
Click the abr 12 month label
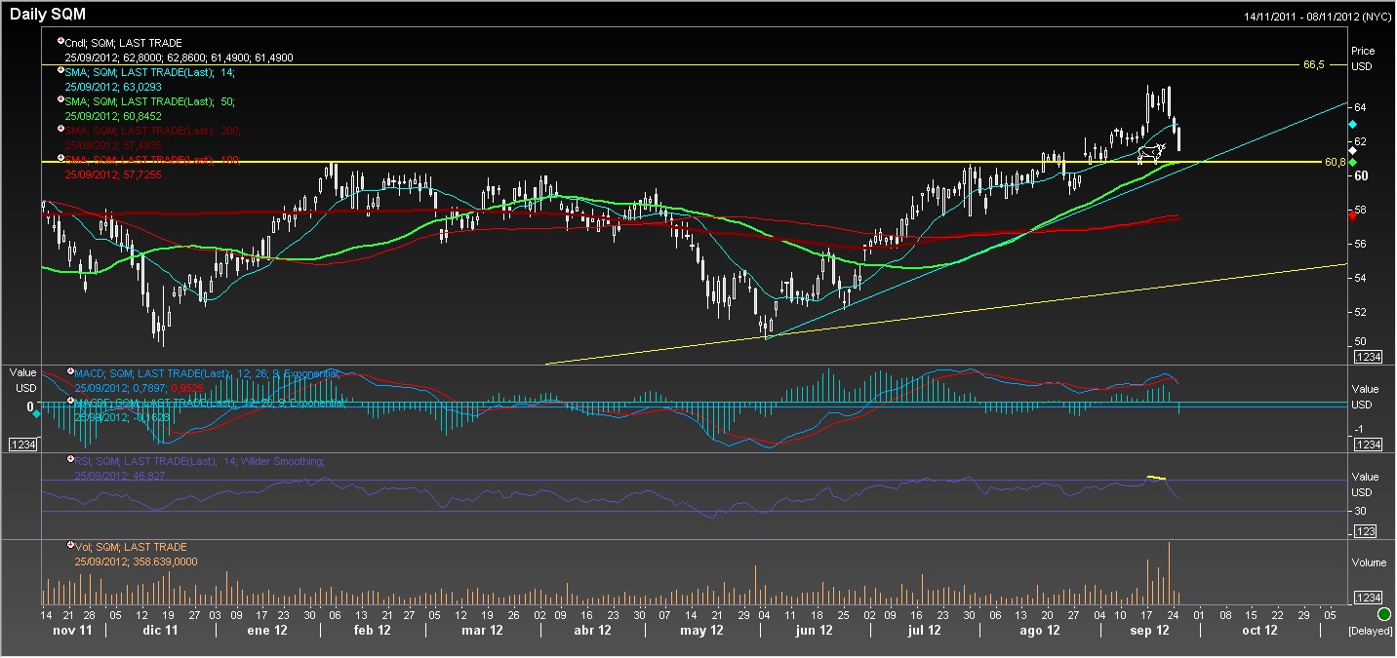[591, 631]
